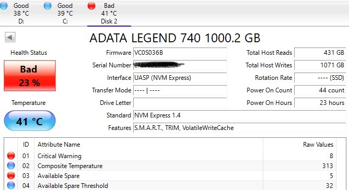Click the red status orb for Disk 2
The image size is (349, 190).
[91, 6]
